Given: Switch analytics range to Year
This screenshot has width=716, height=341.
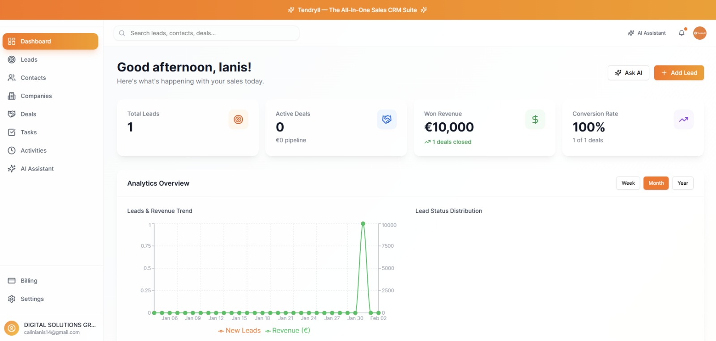Looking at the screenshot, I should [x=682, y=183].
